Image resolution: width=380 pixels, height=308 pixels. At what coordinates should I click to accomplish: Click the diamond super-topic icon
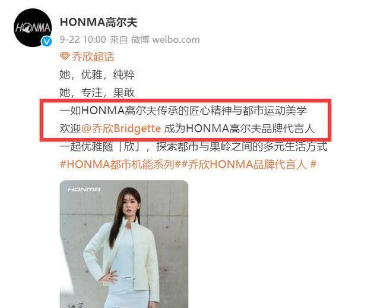65,56
